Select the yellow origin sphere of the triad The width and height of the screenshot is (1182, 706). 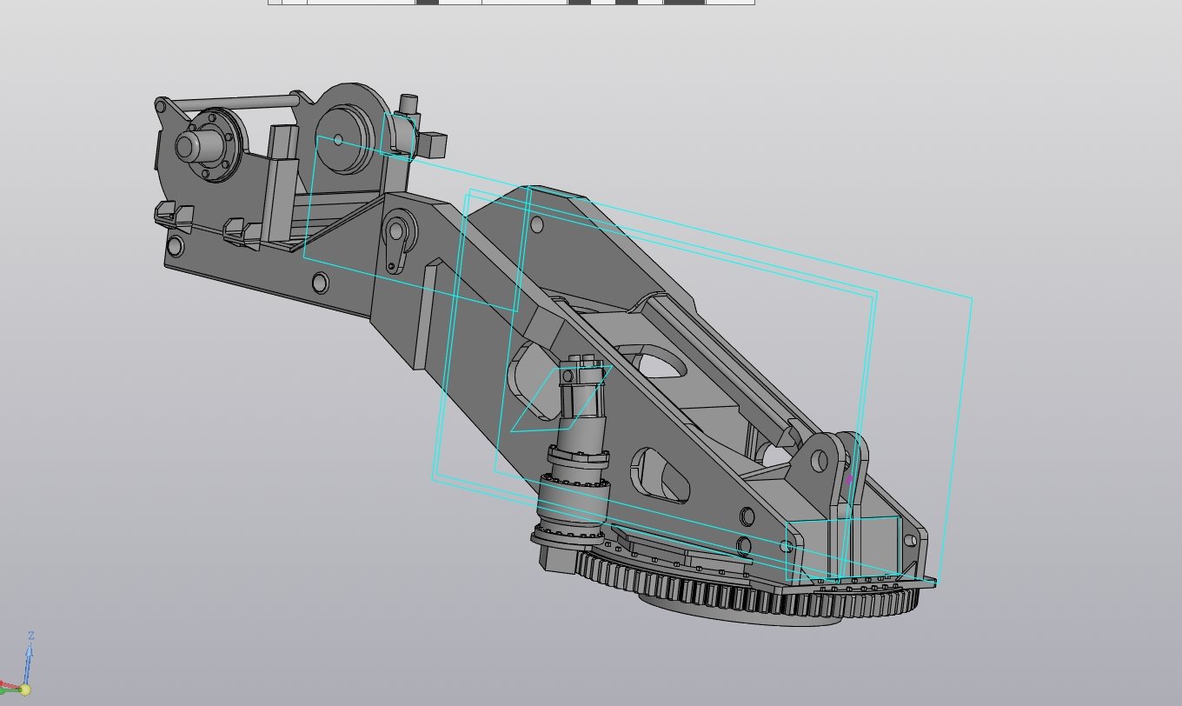pos(25,690)
